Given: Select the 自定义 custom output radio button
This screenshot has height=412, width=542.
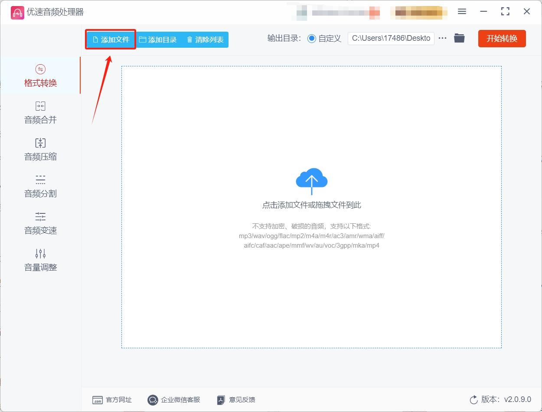Looking at the screenshot, I should coord(311,38).
